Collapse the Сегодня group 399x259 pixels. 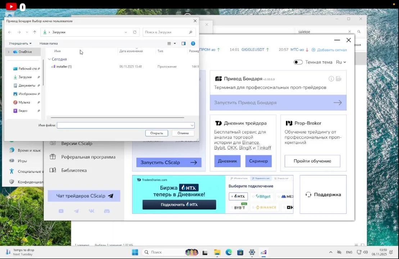pos(49,59)
